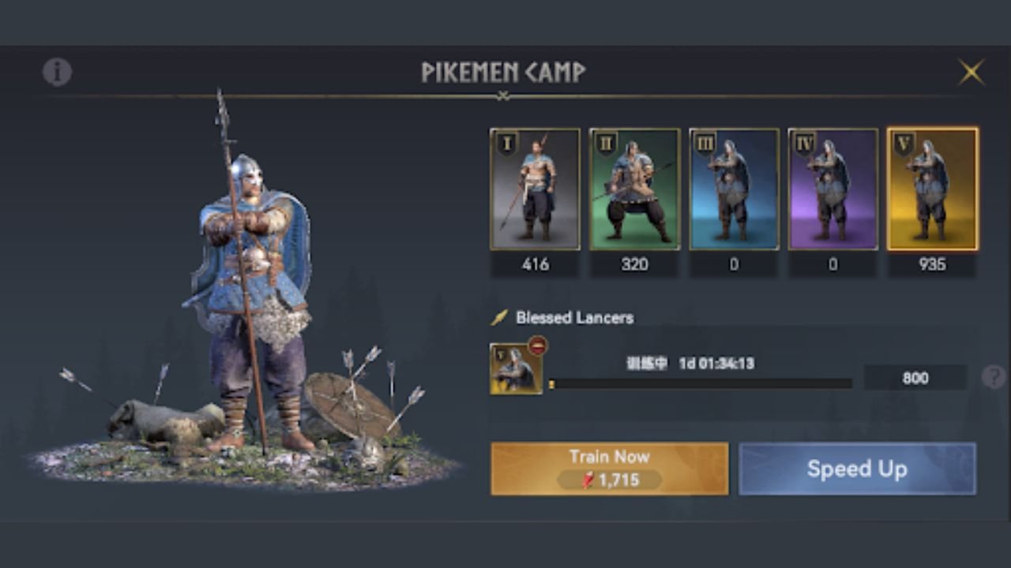Open the question mark help icon
The image size is (1011, 568).
tap(994, 377)
